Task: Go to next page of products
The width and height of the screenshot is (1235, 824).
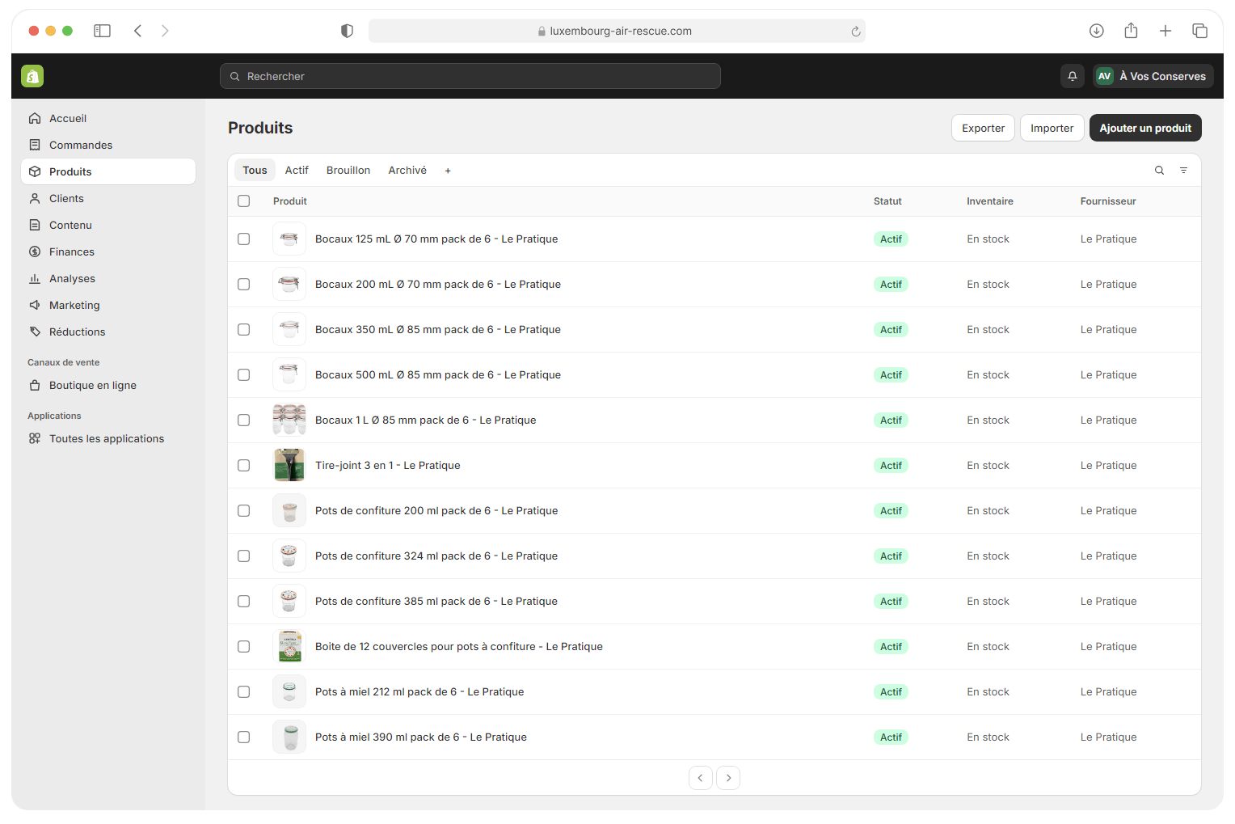Action: click(x=728, y=778)
